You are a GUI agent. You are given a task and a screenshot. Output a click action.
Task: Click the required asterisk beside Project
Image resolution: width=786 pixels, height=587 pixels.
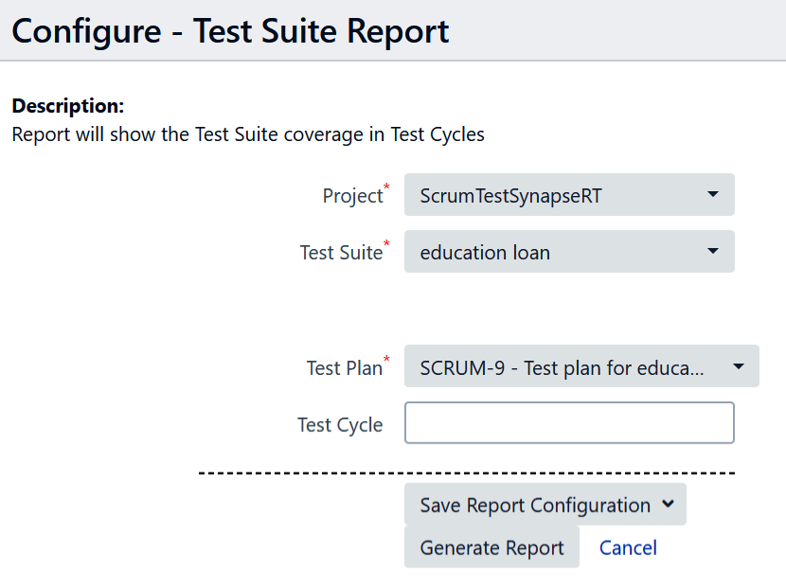click(387, 187)
